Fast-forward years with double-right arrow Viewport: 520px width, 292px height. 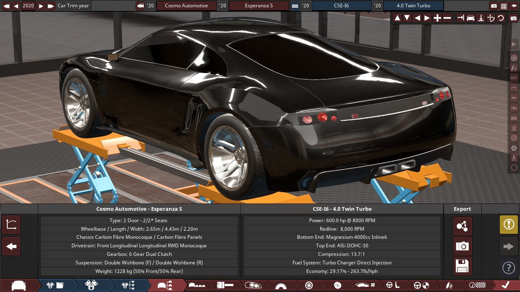click(51, 6)
